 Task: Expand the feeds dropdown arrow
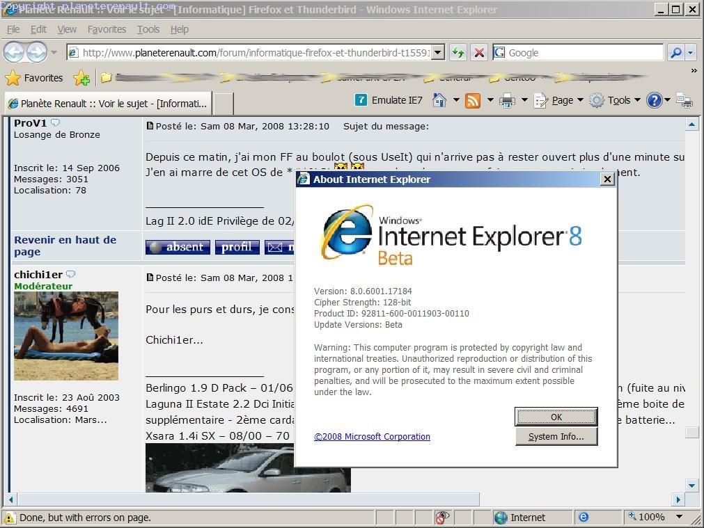[490, 100]
